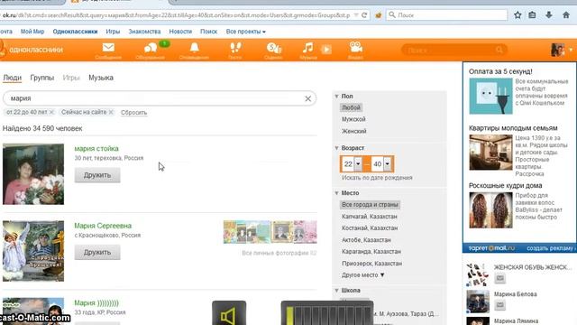Click 'Искать по дате рождения' link
Image resolution: width=577 pixels, height=325 pixels.
point(377,178)
